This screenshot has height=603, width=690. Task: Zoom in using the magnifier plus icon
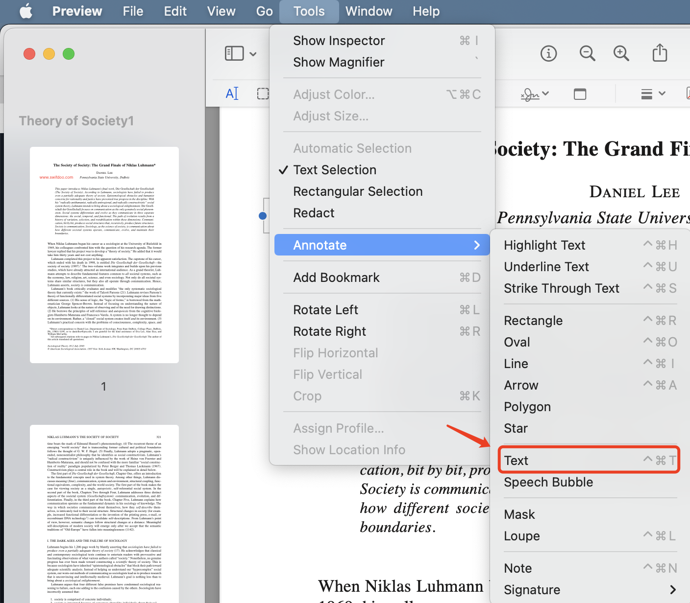click(x=621, y=53)
